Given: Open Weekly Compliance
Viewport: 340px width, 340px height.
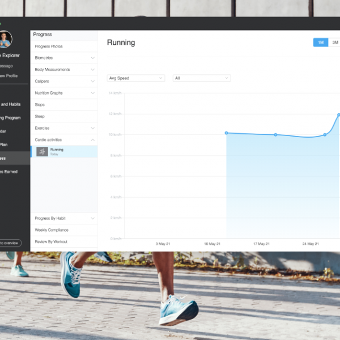Looking at the screenshot, I should pyautogui.click(x=52, y=230).
